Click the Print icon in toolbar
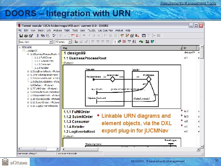Viewport: 221px width, 166px height. tap(26, 36)
